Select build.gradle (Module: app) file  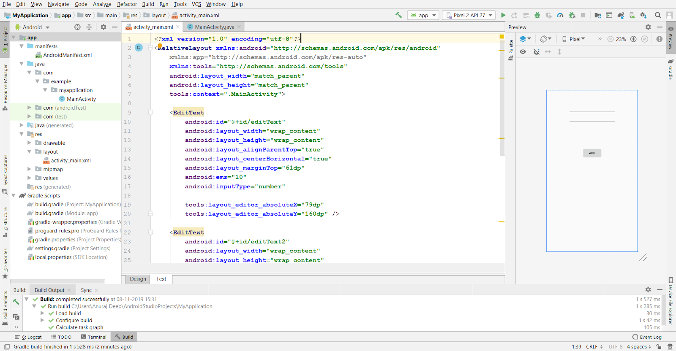[63, 213]
